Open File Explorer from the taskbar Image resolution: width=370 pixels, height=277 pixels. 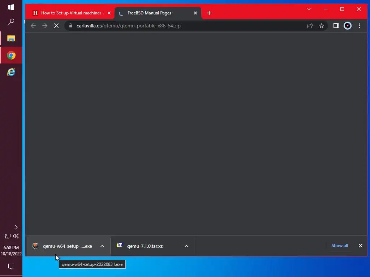[x=11, y=38]
